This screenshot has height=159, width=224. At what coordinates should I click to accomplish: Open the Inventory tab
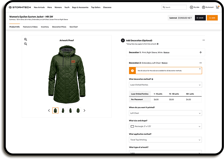tap(45, 27)
